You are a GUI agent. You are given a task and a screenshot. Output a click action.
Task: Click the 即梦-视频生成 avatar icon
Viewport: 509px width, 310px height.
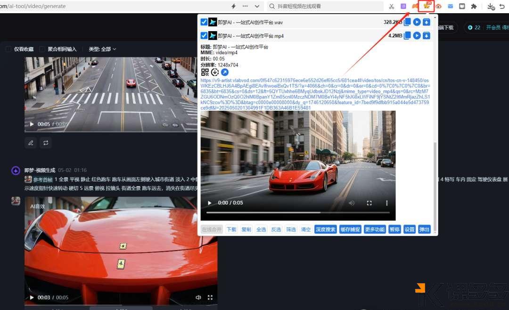(16, 171)
